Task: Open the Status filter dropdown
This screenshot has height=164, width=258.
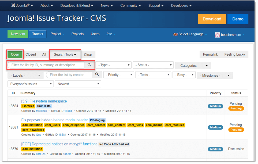Action: (153, 65)
